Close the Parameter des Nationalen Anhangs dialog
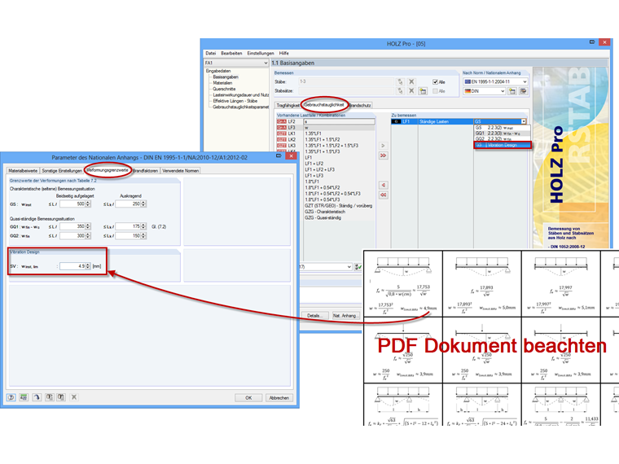 pyautogui.click(x=291, y=155)
